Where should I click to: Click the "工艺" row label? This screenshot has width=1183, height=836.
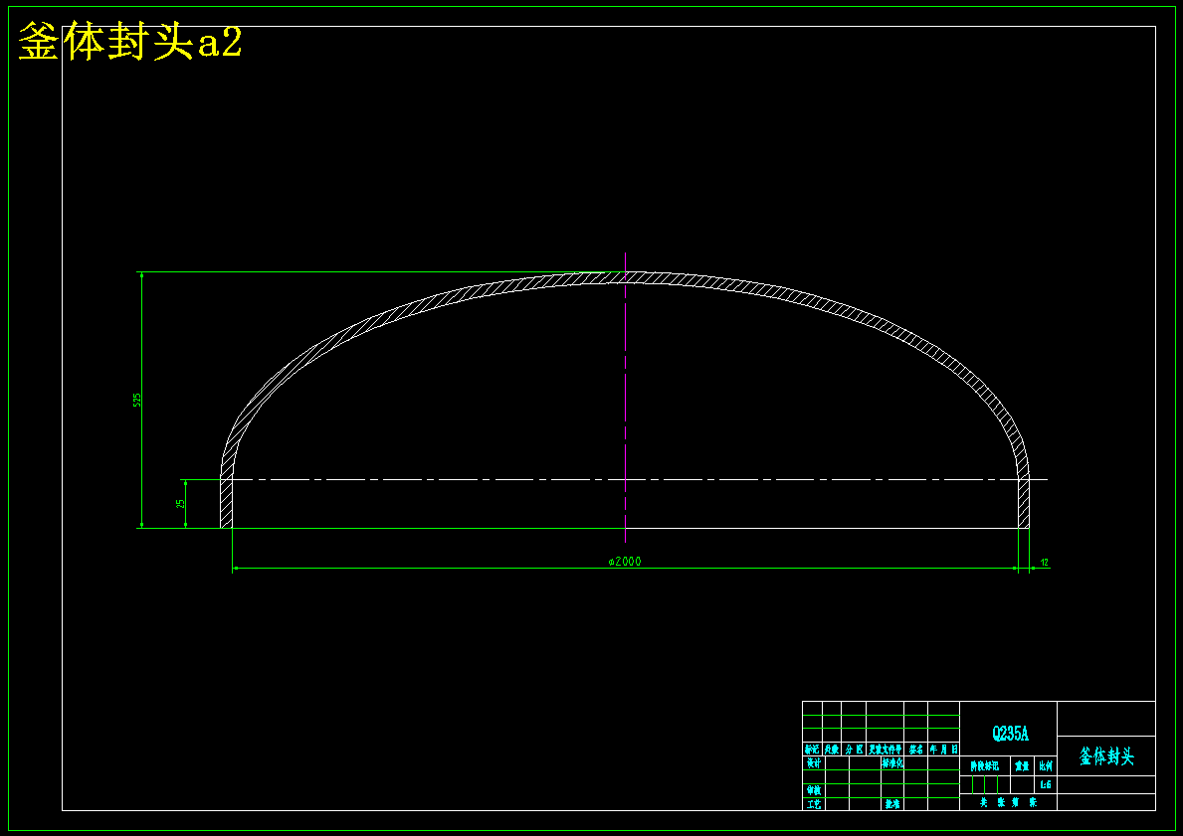(813, 804)
